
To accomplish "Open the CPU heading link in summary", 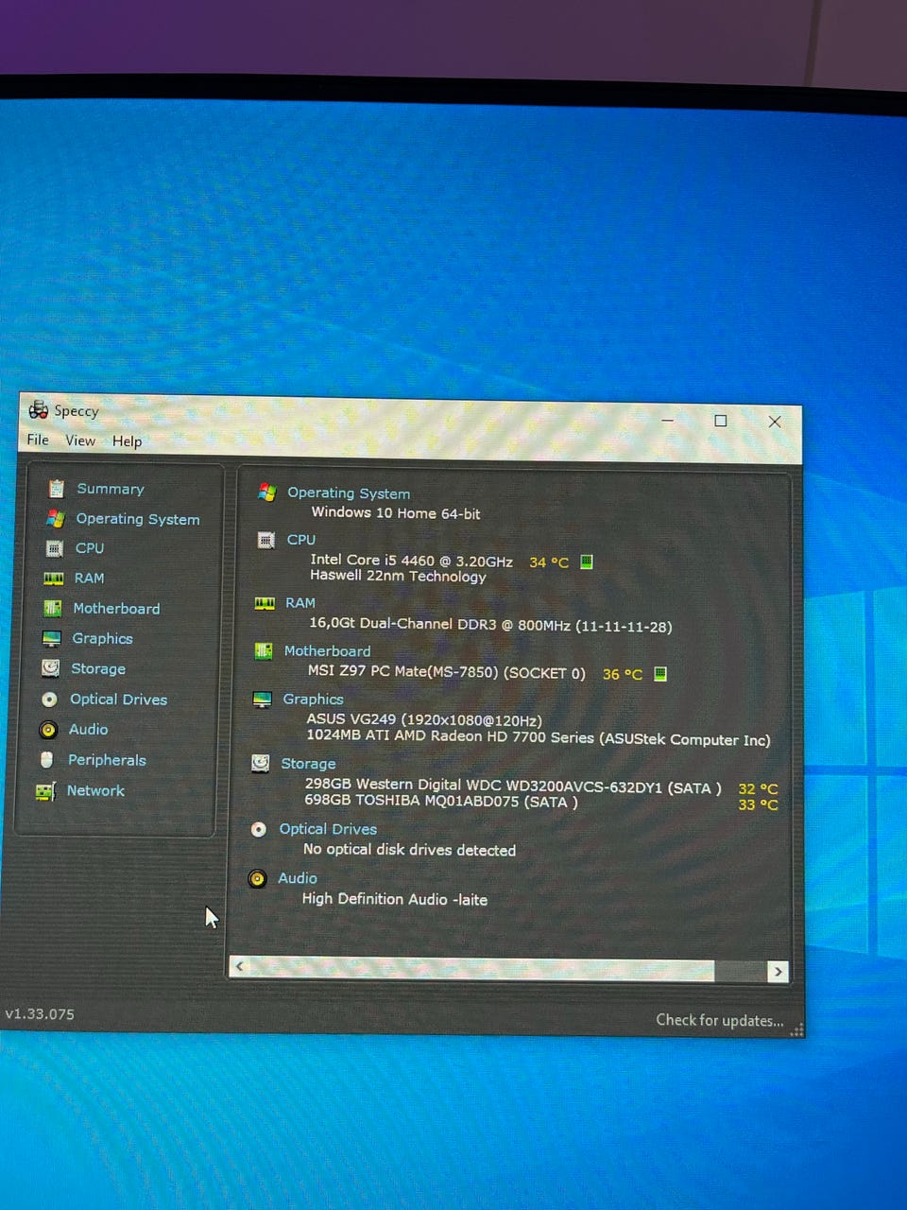I will point(301,540).
